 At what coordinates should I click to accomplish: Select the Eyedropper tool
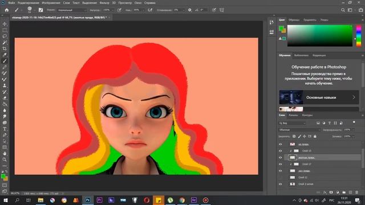[5, 55]
